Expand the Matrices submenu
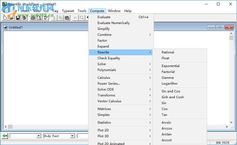Screen dimensions: 237x145 104,109
